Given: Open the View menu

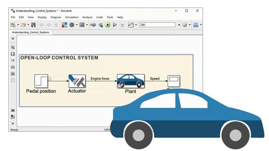Looking at the screenshot, I should [31, 17].
